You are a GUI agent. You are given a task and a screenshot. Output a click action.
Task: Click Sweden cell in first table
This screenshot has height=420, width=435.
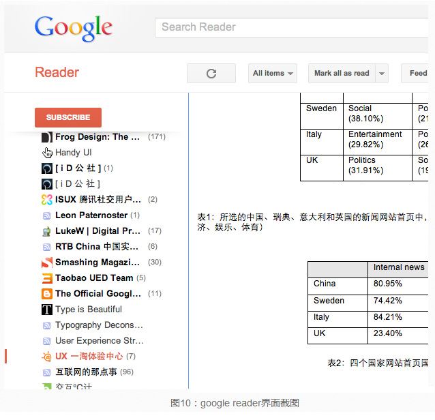322,116
